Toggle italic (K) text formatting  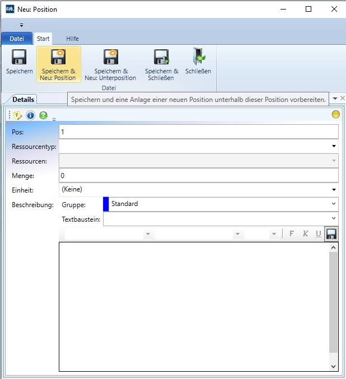305,234
